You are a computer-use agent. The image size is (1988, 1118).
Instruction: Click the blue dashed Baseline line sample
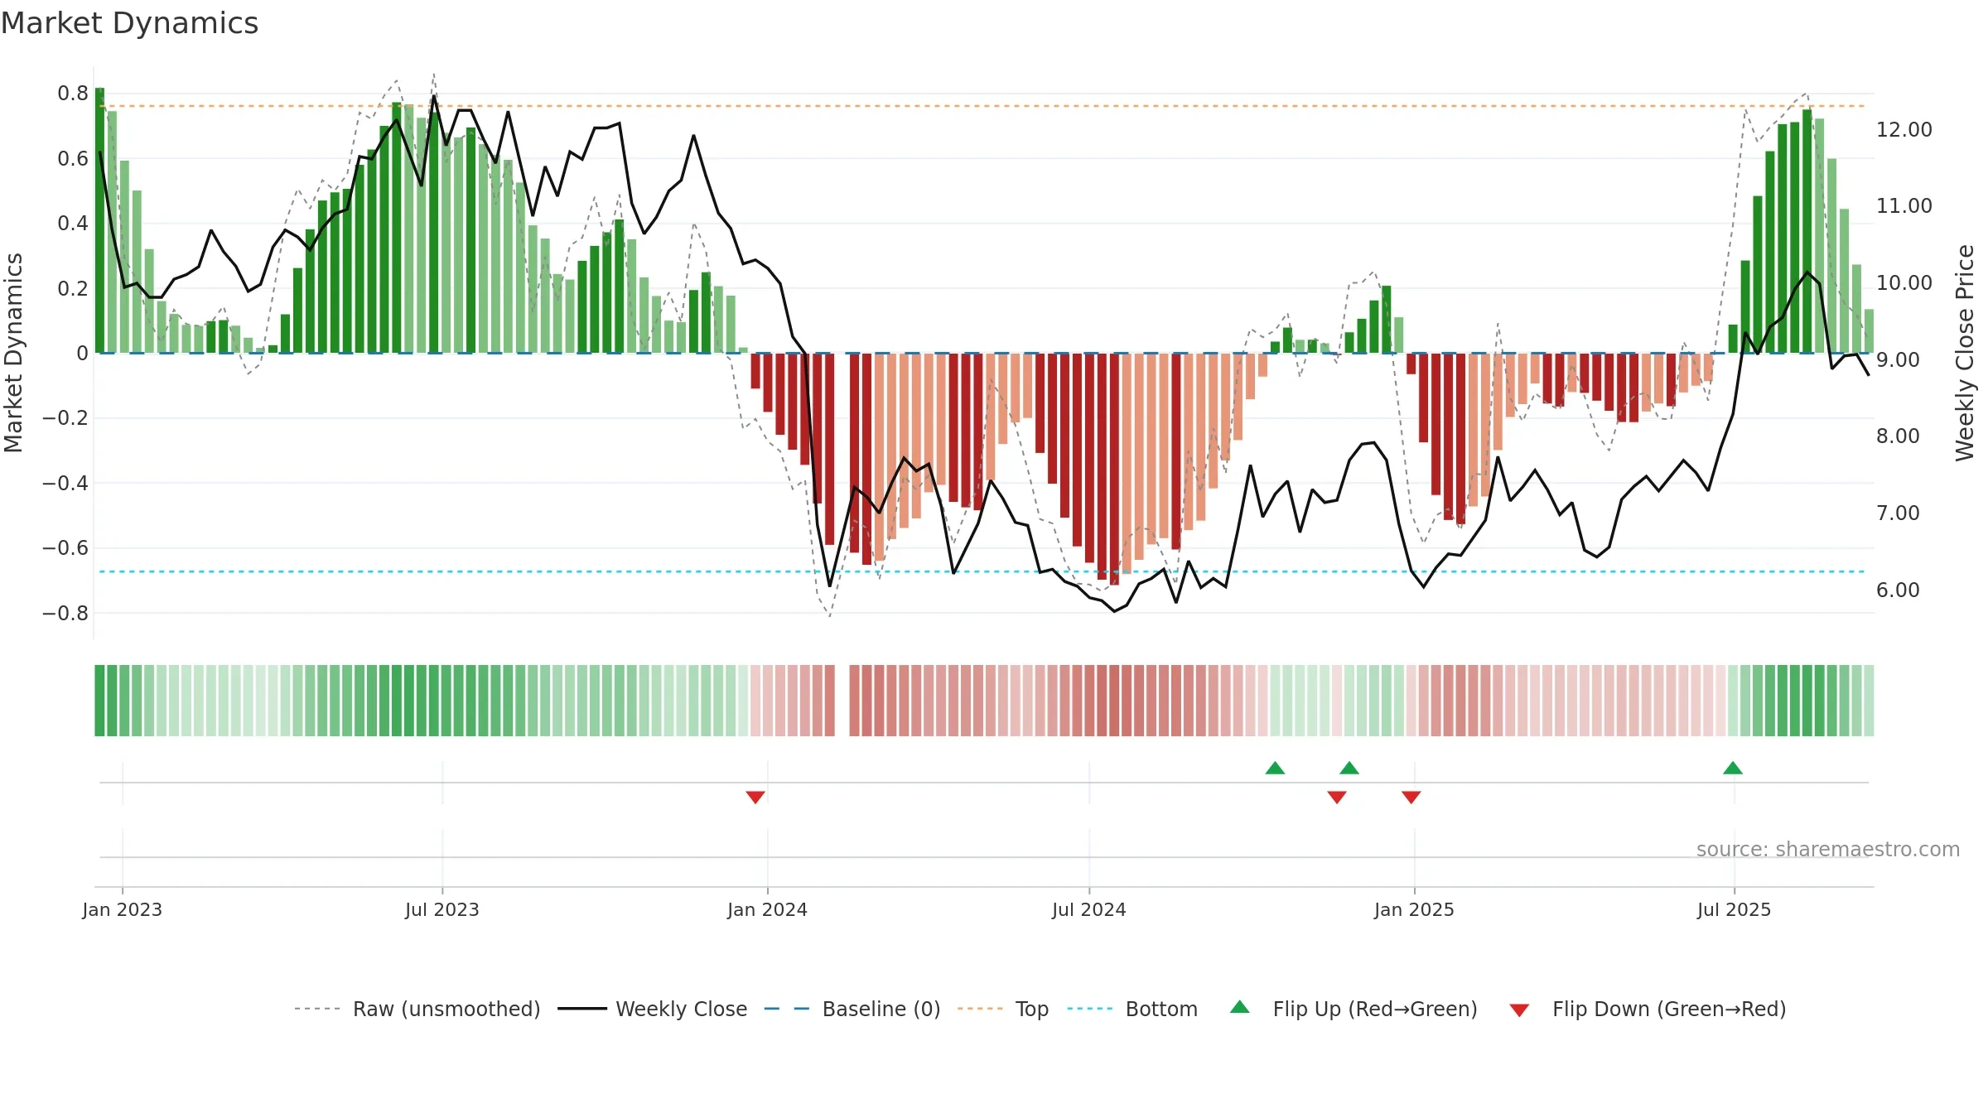coord(787,1009)
